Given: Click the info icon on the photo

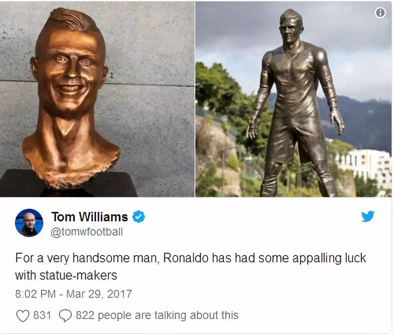Looking at the screenshot, I should tap(380, 12).
